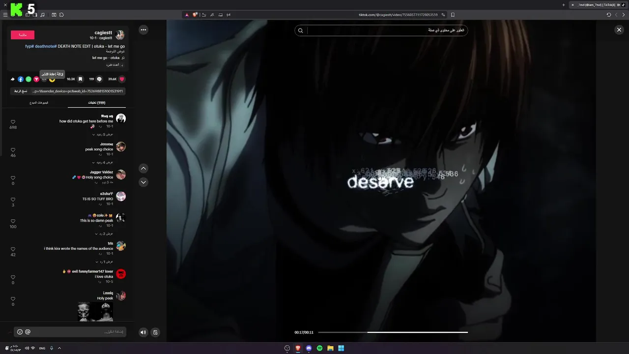Image resolution: width=629 pixels, height=354 pixels.
Task: Open a new browser tab with the plus
Action: point(564,5)
